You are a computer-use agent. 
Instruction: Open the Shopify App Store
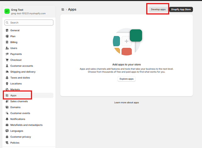click(181, 9)
